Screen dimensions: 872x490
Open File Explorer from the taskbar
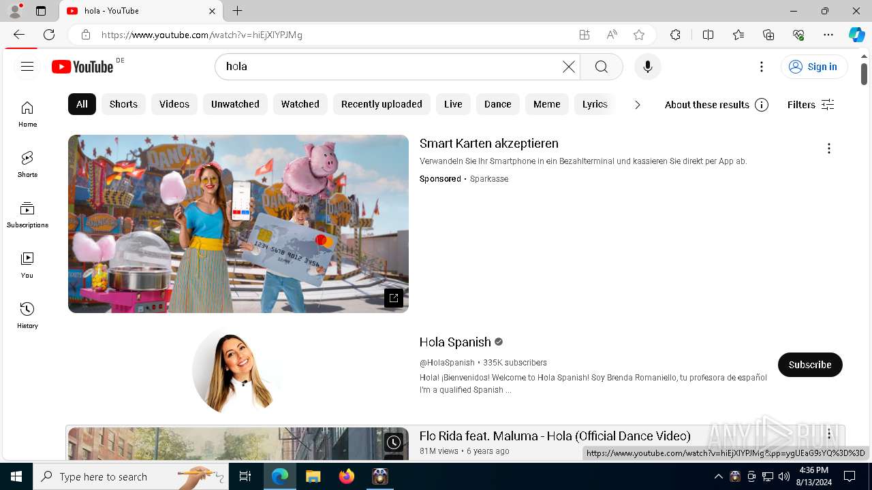(313, 476)
